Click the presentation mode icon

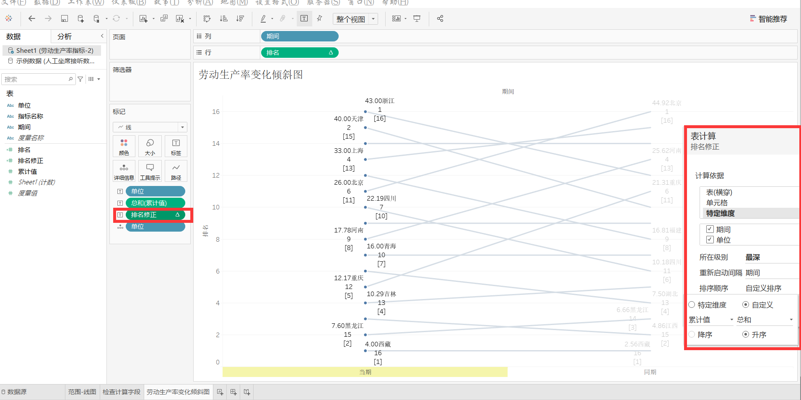click(417, 18)
